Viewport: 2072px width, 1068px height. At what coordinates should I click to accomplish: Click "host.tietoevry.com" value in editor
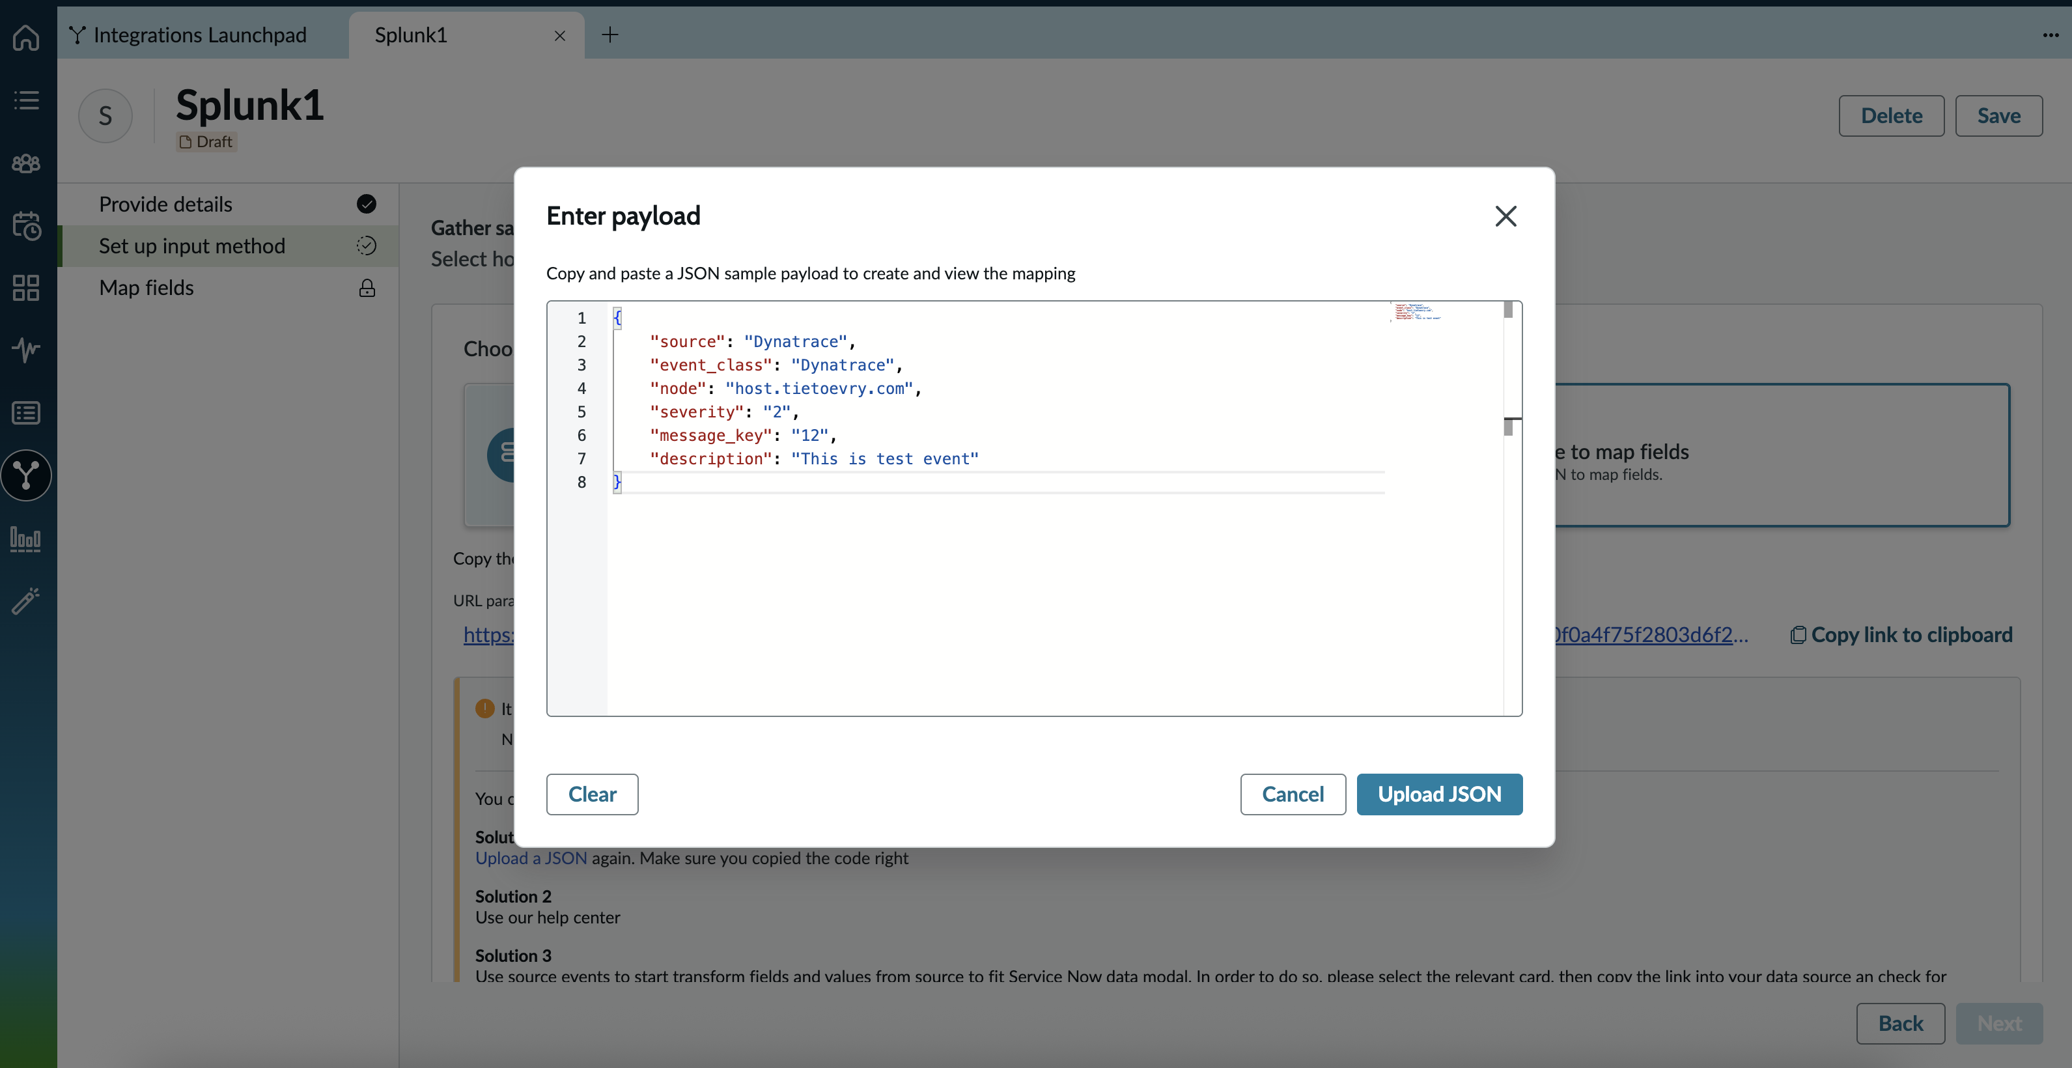click(819, 388)
